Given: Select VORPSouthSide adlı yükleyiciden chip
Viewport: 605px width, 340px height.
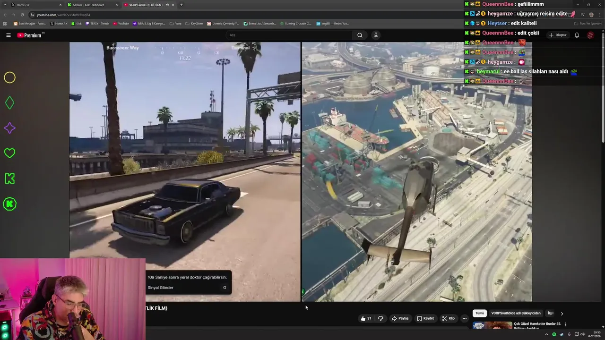Looking at the screenshot, I should coord(516,313).
